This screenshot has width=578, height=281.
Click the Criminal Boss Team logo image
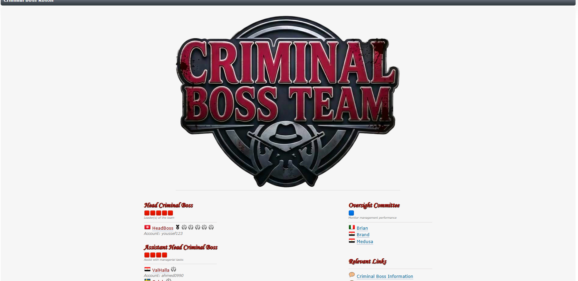click(288, 102)
